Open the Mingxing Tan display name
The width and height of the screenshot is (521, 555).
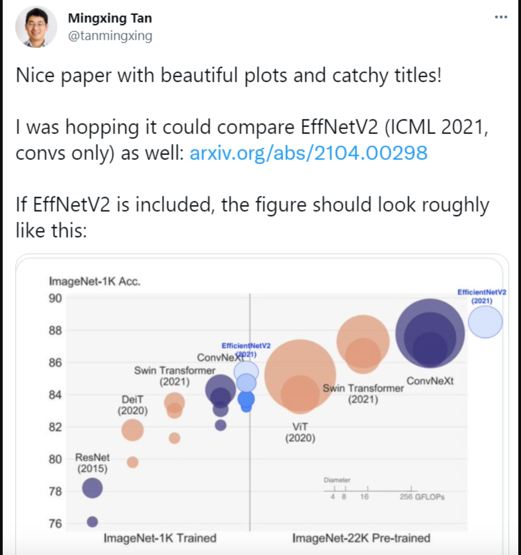(x=110, y=18)
